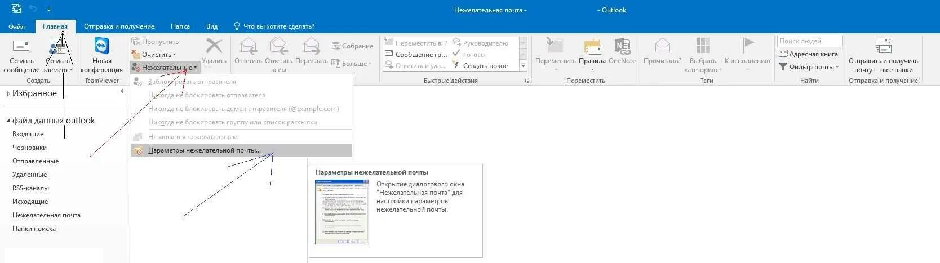
Task: Click Руководителю quick step
Action: (x=480, y=43)
